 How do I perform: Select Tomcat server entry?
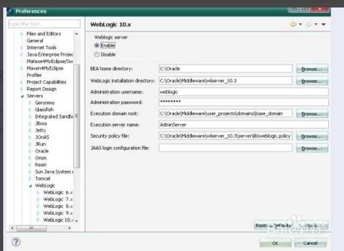pyautogui.click(x=42, y=178)
